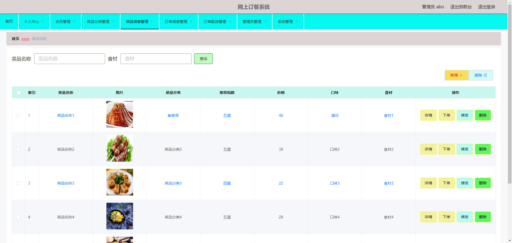Click the 四星 rating cell

[227, 183]
